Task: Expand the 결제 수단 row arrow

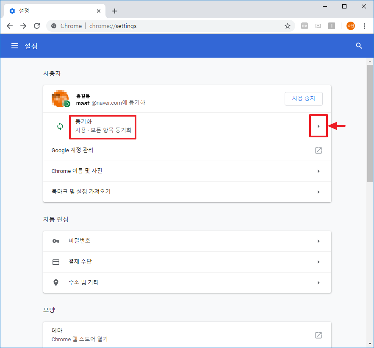Action: coord(319,262)
